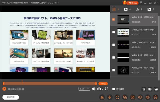Expand the snapshot options arrow beside camera
Image resolution: width=160 pixels, height=102 pixels.
(x=102, y=89)
